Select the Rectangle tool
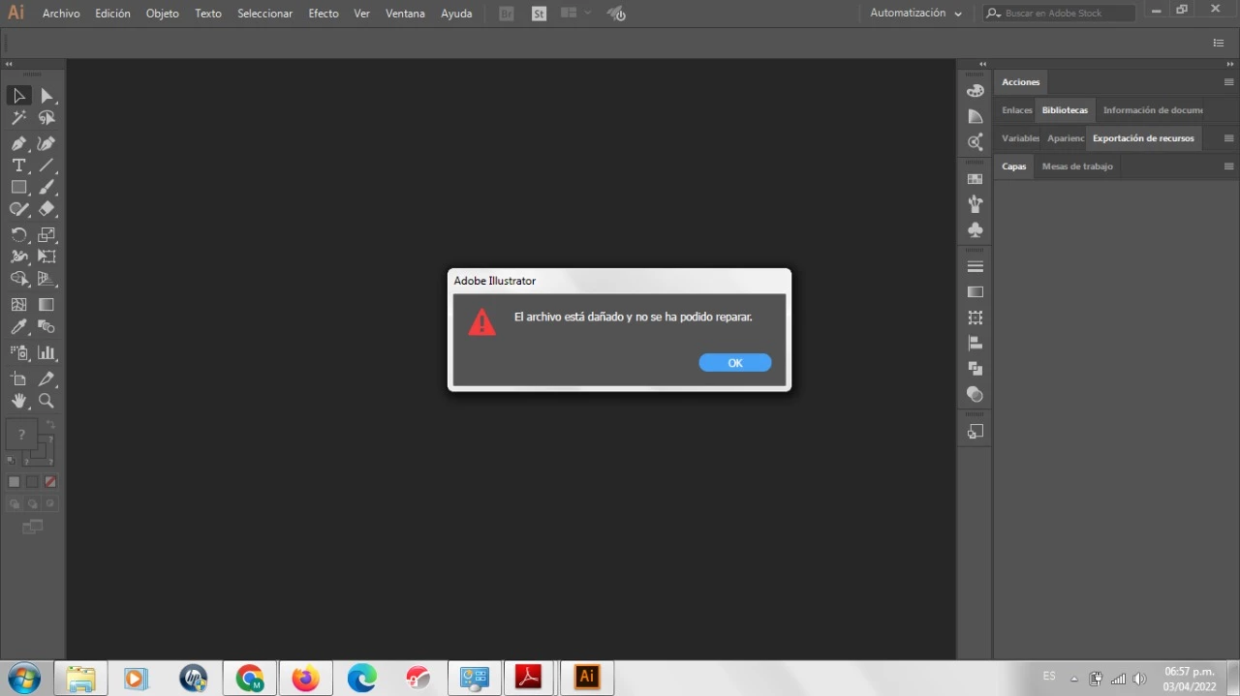 18,188
